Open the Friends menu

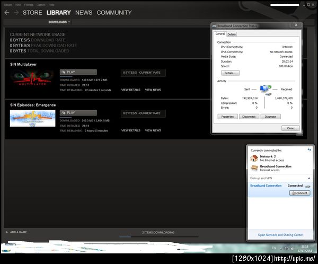point(29,5)
